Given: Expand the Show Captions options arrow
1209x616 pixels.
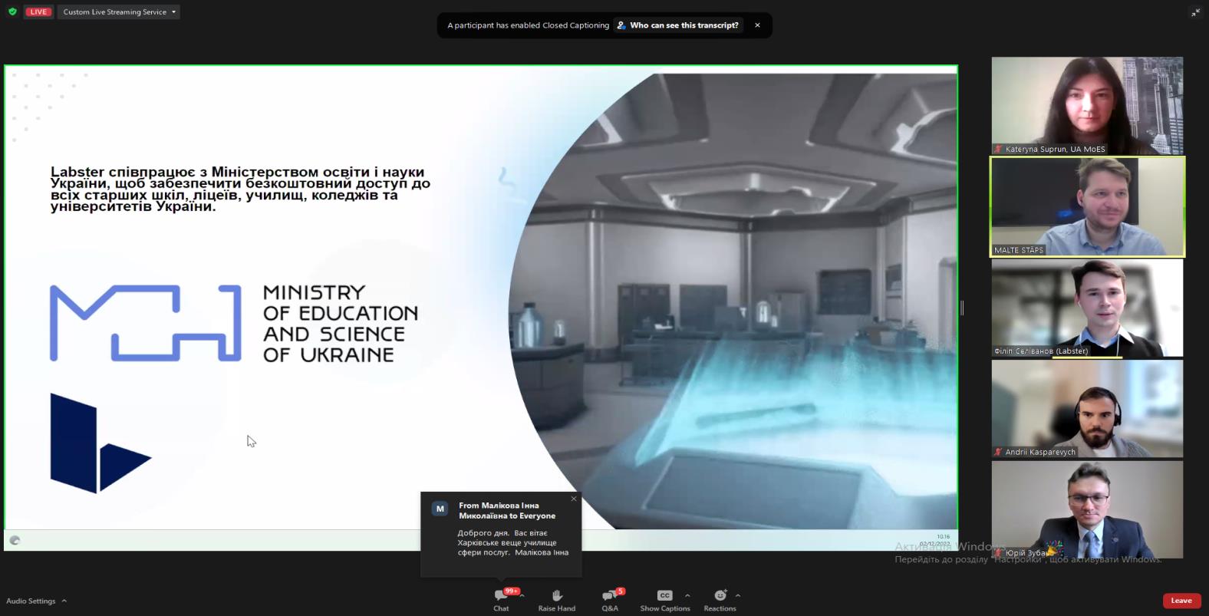Looking at the screenshot, I should [x=687, y=595].
